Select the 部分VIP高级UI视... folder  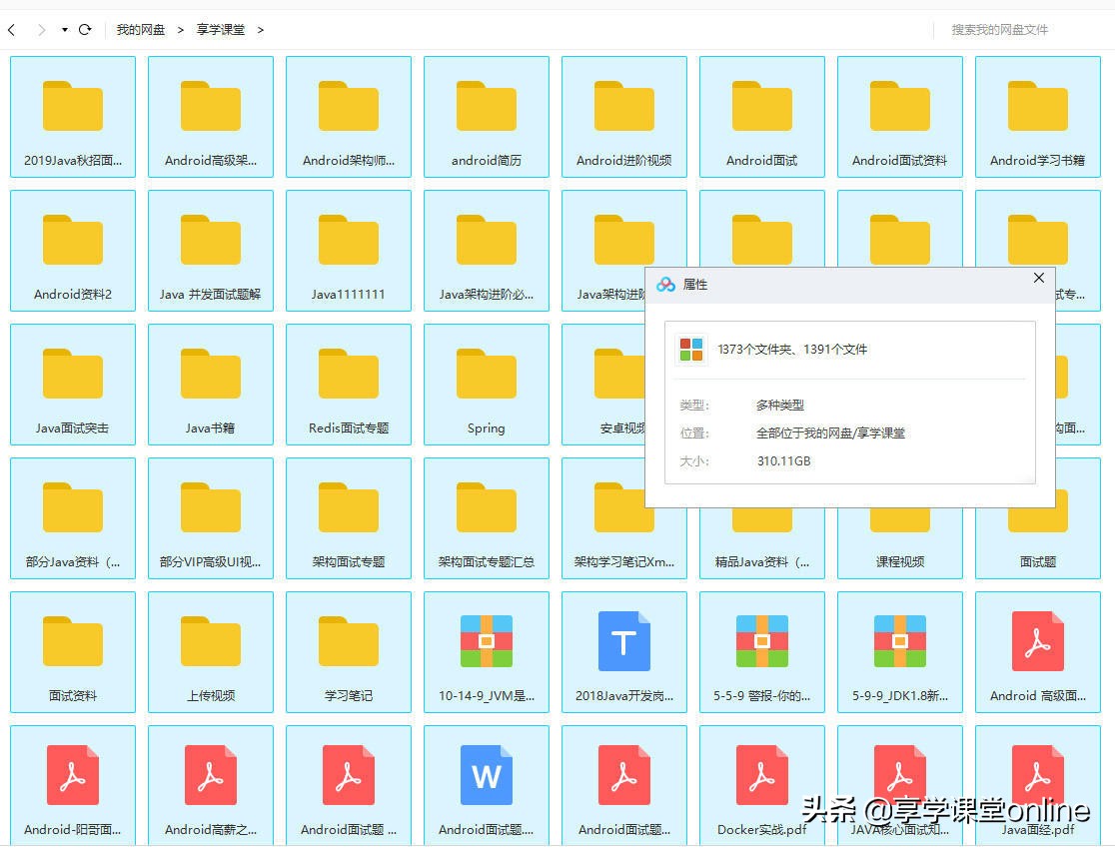tap(211, 518)
